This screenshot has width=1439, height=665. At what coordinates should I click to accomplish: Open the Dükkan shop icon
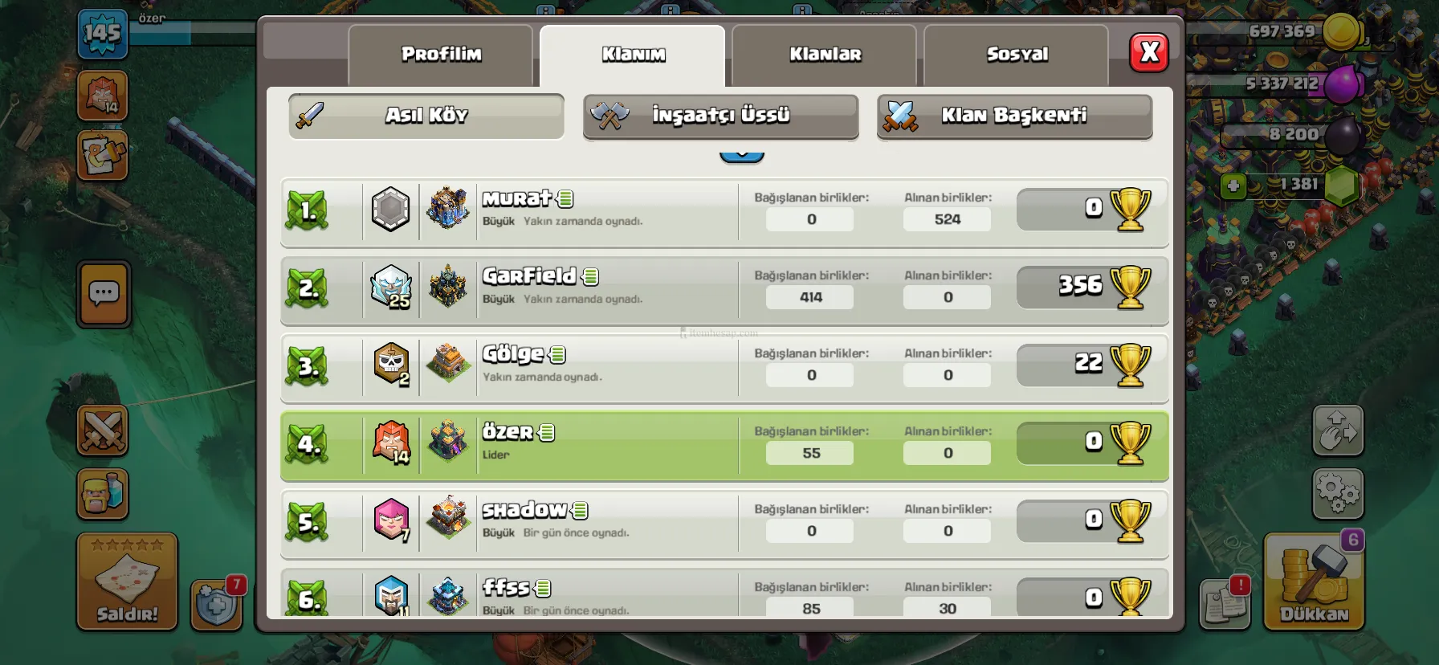pos(1314,581)
